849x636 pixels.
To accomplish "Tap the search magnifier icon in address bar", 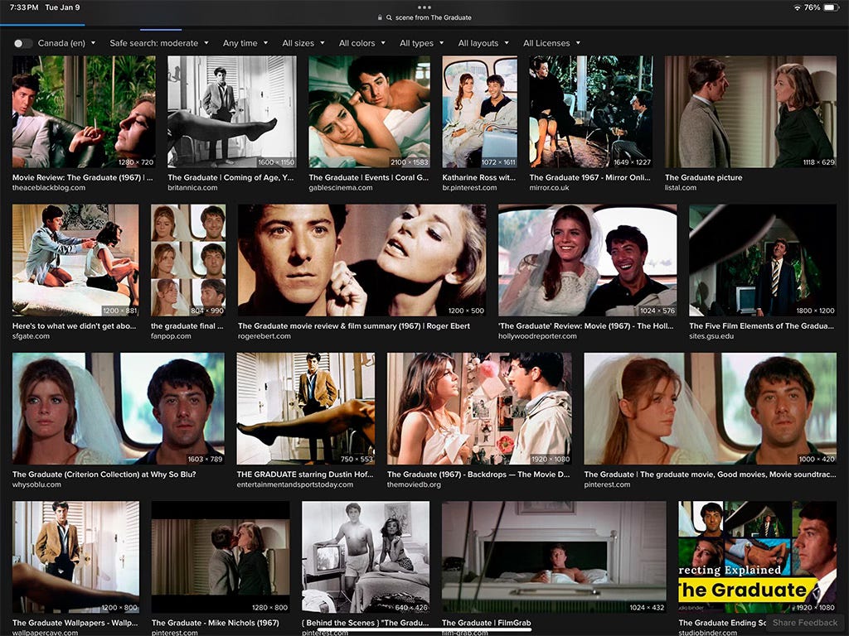I will pyautogui.click(x=389, y=17).
